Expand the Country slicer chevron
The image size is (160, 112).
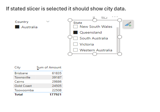coord(48,22)
